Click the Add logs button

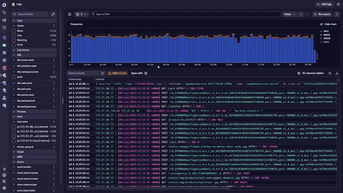[324, 4]
